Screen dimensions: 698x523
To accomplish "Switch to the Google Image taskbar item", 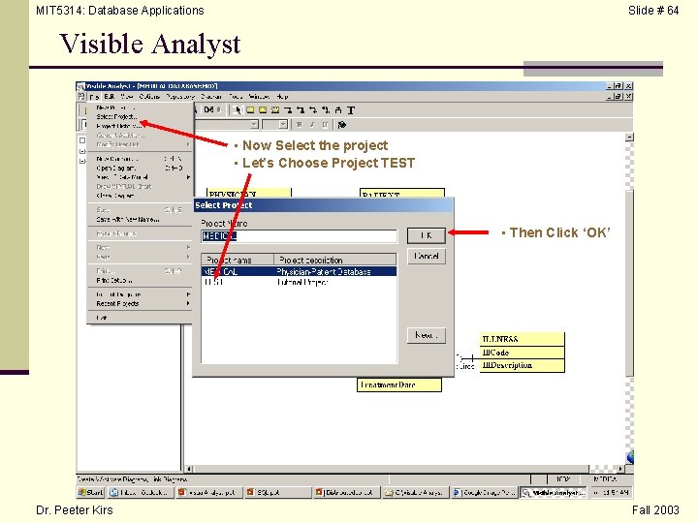I will [484, 492].
